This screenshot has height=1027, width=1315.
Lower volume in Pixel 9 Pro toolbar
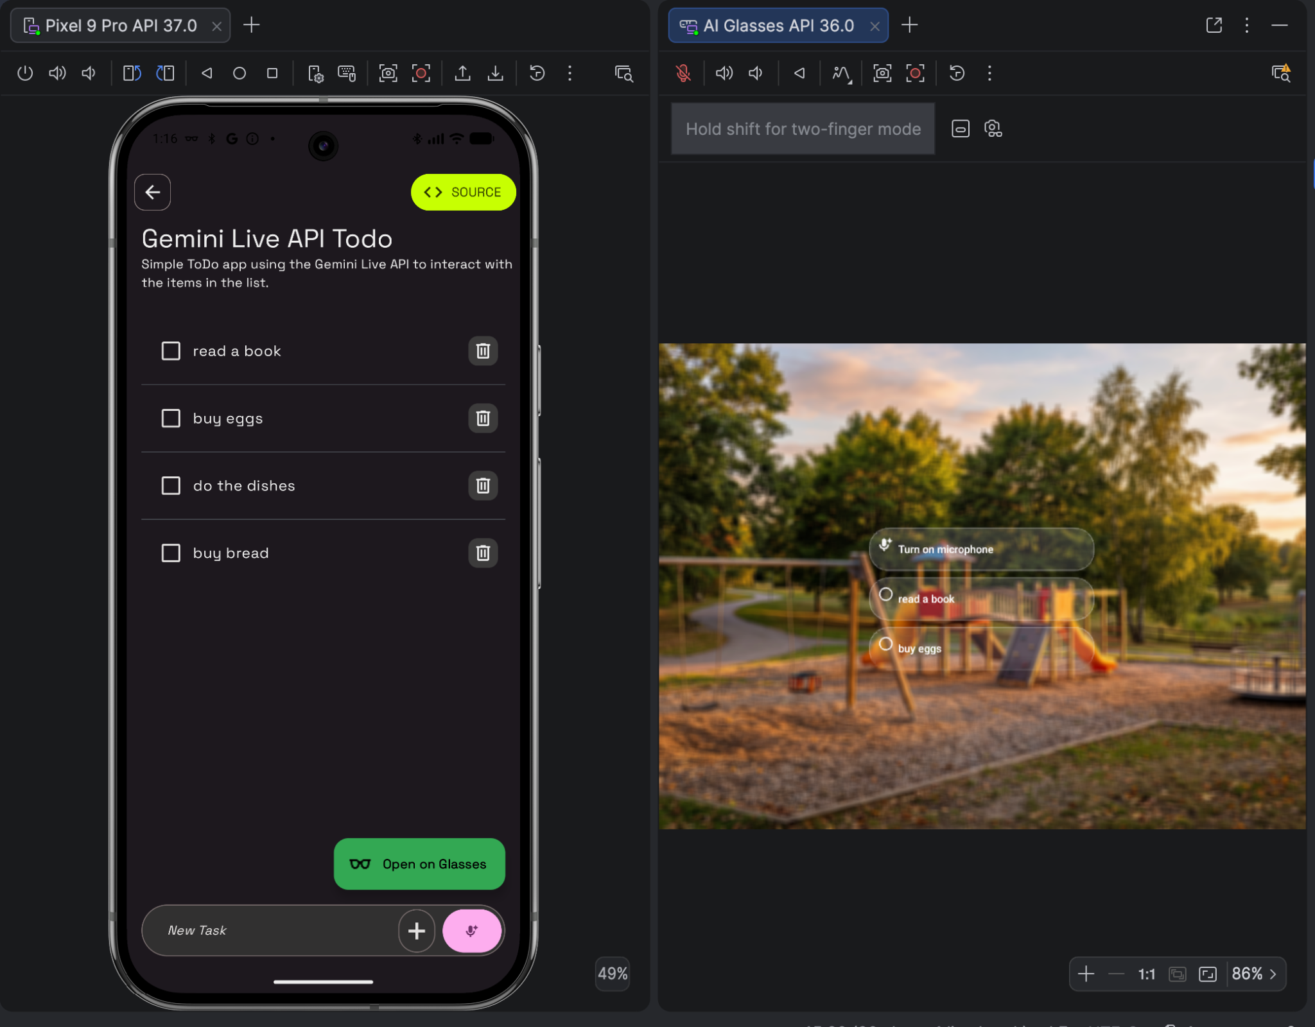89,73
